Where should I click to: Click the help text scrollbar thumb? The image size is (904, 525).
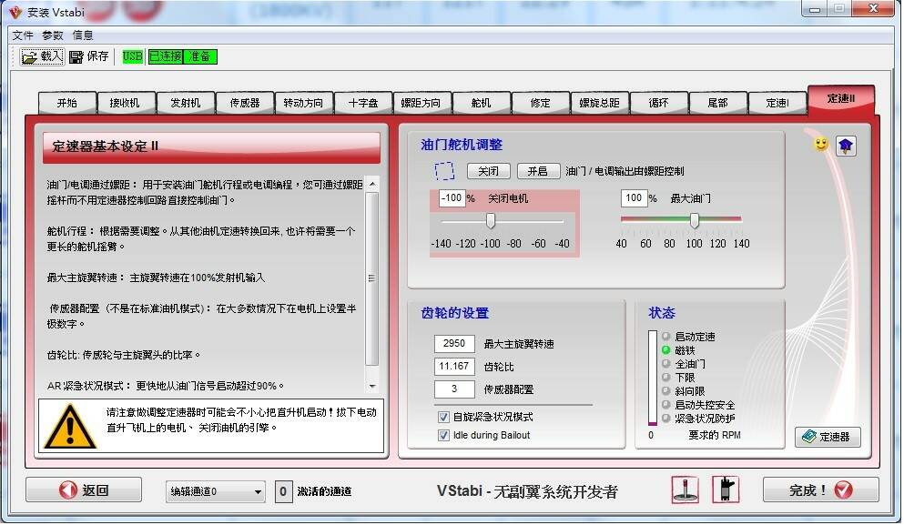(372, 278)
